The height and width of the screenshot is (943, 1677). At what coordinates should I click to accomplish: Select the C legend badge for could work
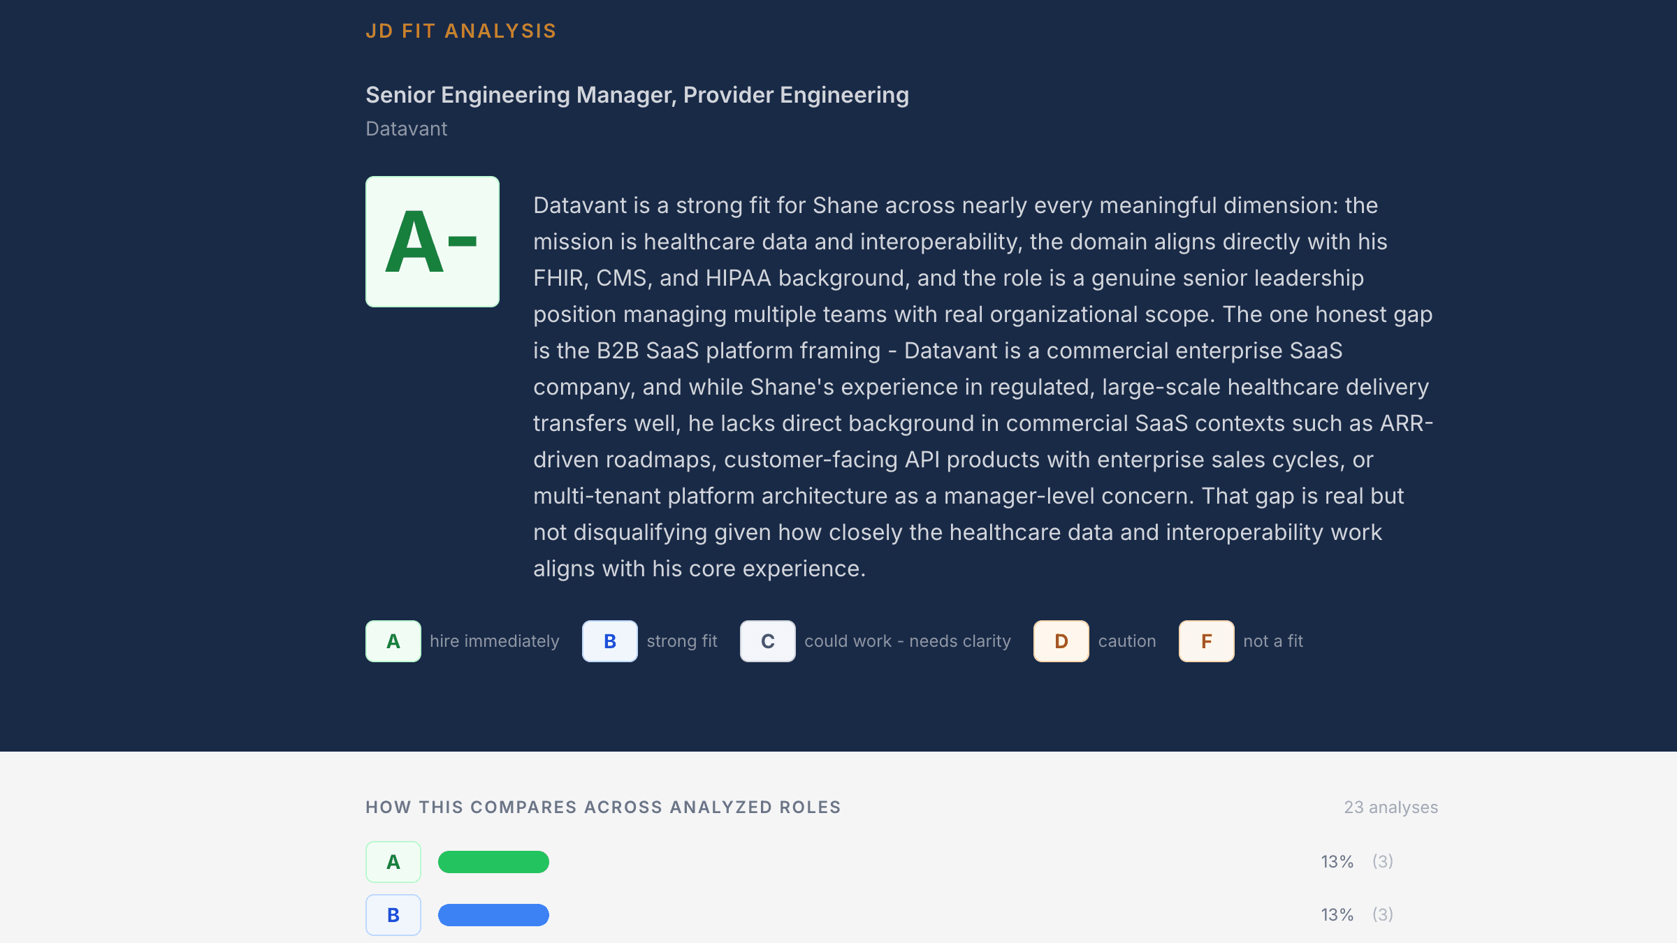[767, 641]
